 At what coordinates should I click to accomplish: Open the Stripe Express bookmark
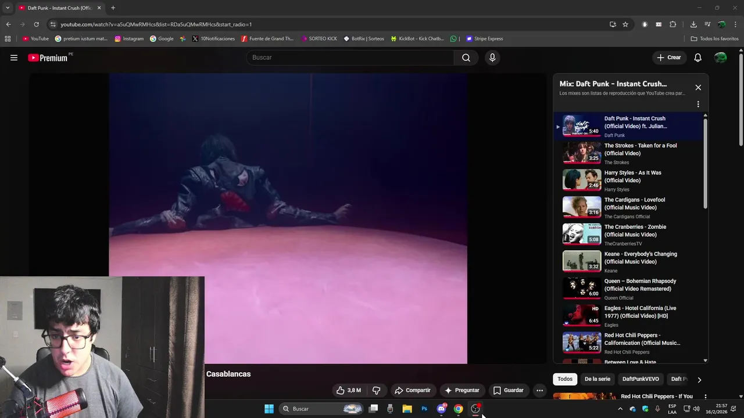click(x=485, y=39)
